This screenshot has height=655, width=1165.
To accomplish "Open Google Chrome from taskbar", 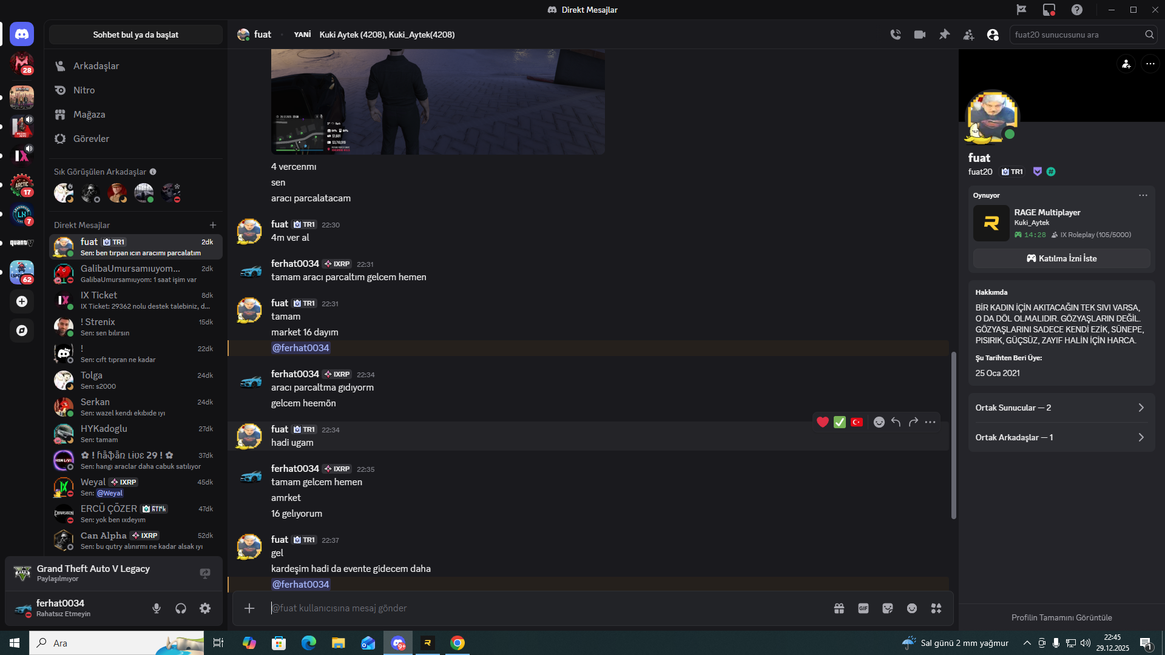I will tap(458, 643).
